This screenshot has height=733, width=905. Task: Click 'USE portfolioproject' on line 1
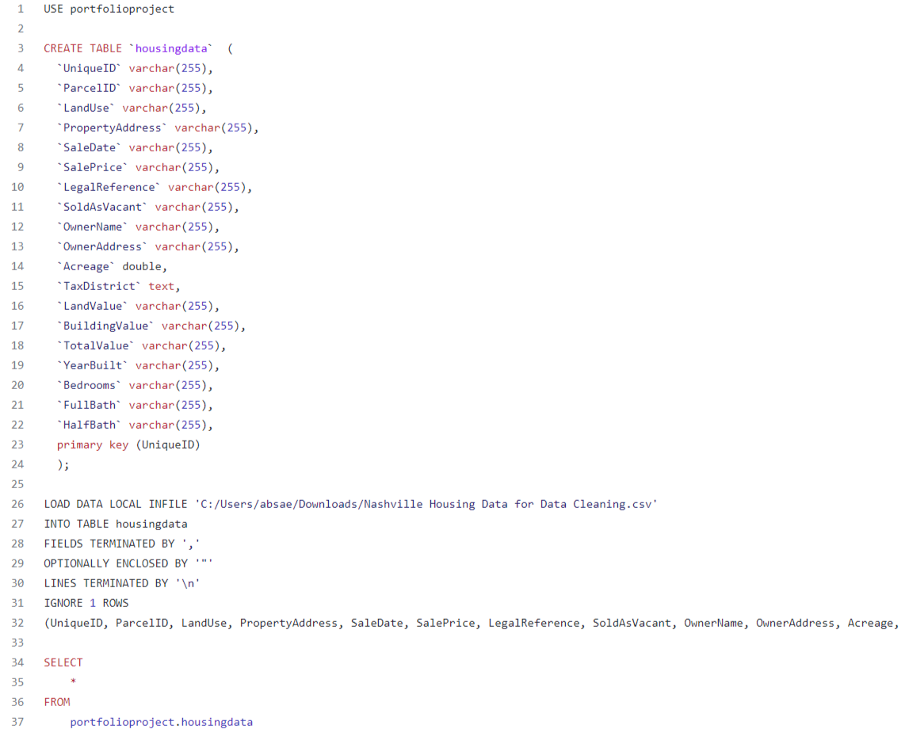[109, 10]
